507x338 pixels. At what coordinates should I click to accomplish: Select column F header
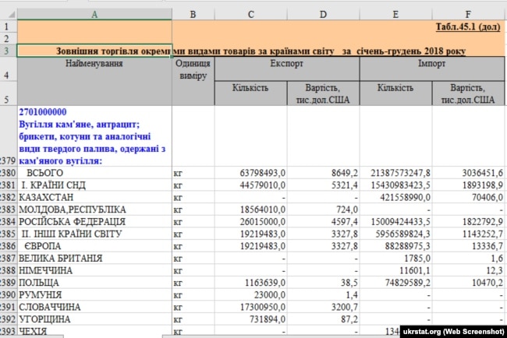(x=468, y=13)
